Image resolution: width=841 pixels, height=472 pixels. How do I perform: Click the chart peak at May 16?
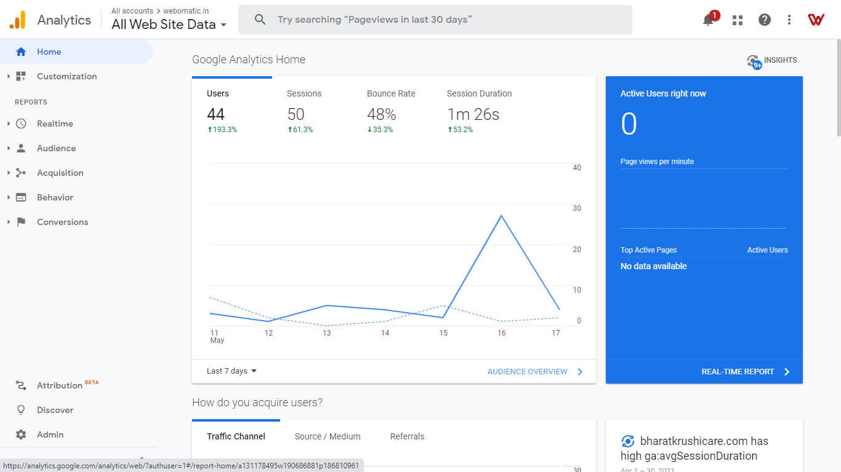(x=502, y=216)
